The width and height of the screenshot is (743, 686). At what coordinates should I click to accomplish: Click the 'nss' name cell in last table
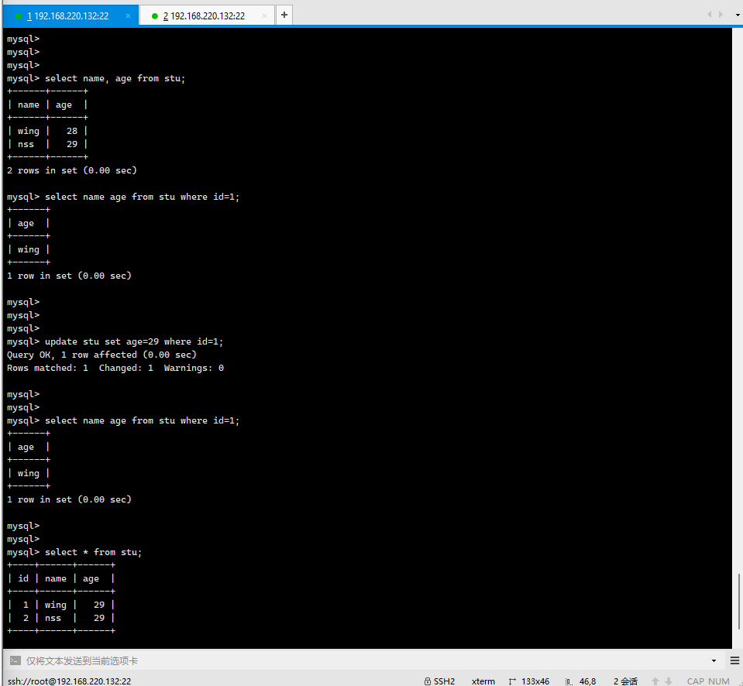point(53,618)
